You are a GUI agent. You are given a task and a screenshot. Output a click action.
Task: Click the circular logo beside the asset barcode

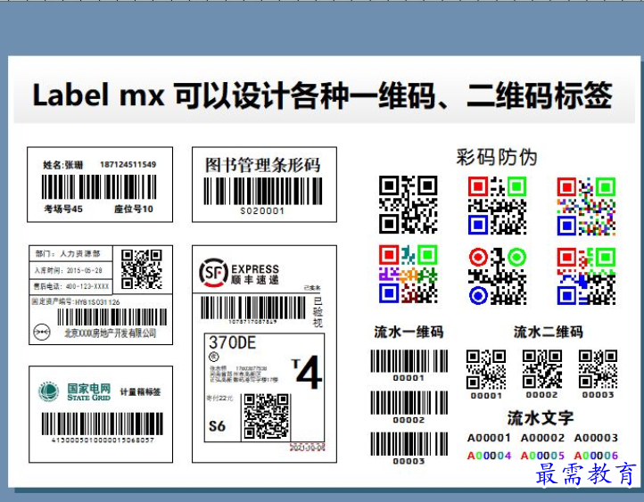click(x=42, y=332)
